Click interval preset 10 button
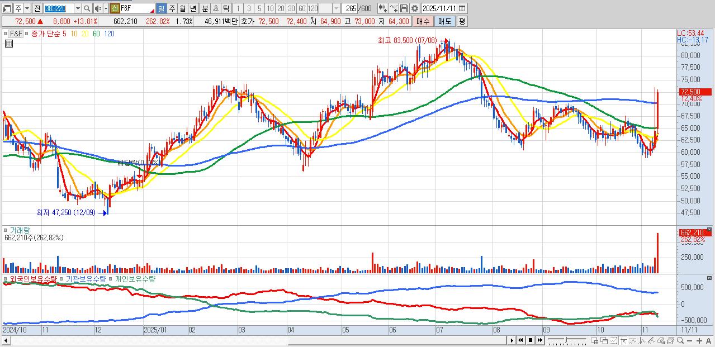Image resolution: width=715 pixels, height=347 pixels. click(x=270, y=8)
